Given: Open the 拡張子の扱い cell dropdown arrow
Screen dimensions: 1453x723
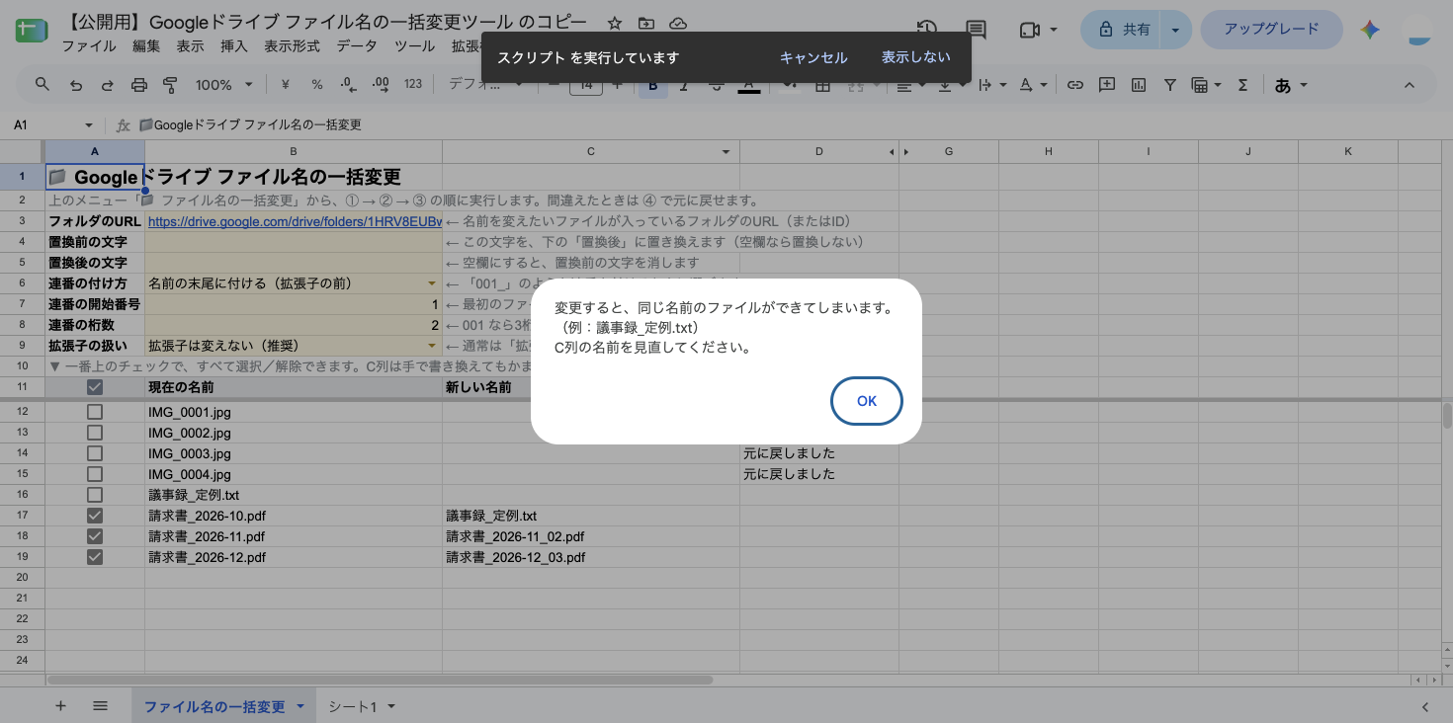Looking at the screenshot, I should click(x=432, y=346).
